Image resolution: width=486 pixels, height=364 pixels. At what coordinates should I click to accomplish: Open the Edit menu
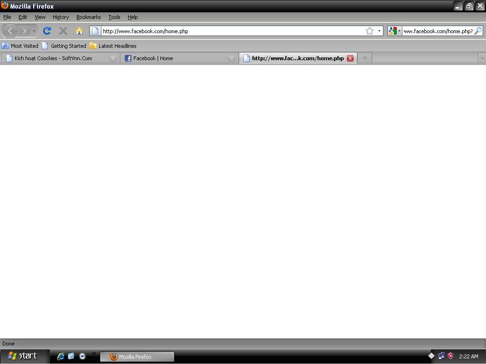pyautogui.click(x=23, y=17)
